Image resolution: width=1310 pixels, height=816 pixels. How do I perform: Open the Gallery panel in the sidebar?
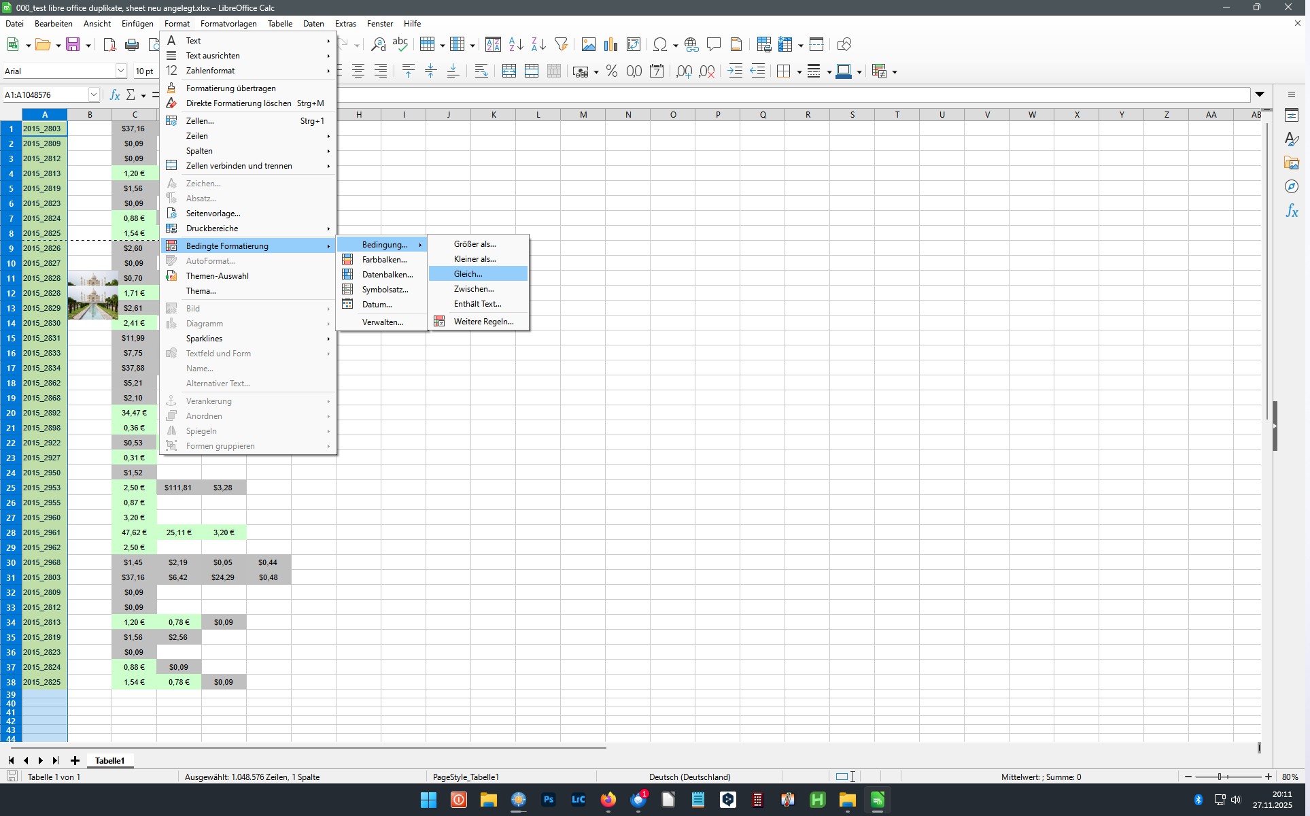pos(1291,163)
